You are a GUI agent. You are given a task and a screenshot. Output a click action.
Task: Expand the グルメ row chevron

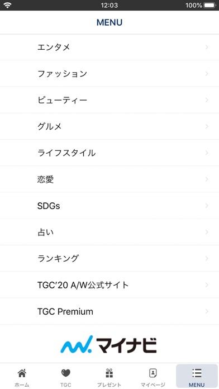207,126
